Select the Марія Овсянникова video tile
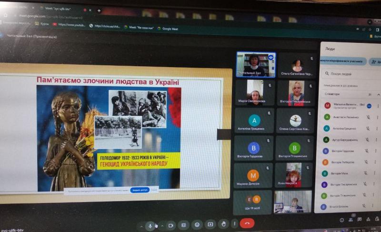The height and width of the screenshot is (232, 381). (x=255, y=92)
